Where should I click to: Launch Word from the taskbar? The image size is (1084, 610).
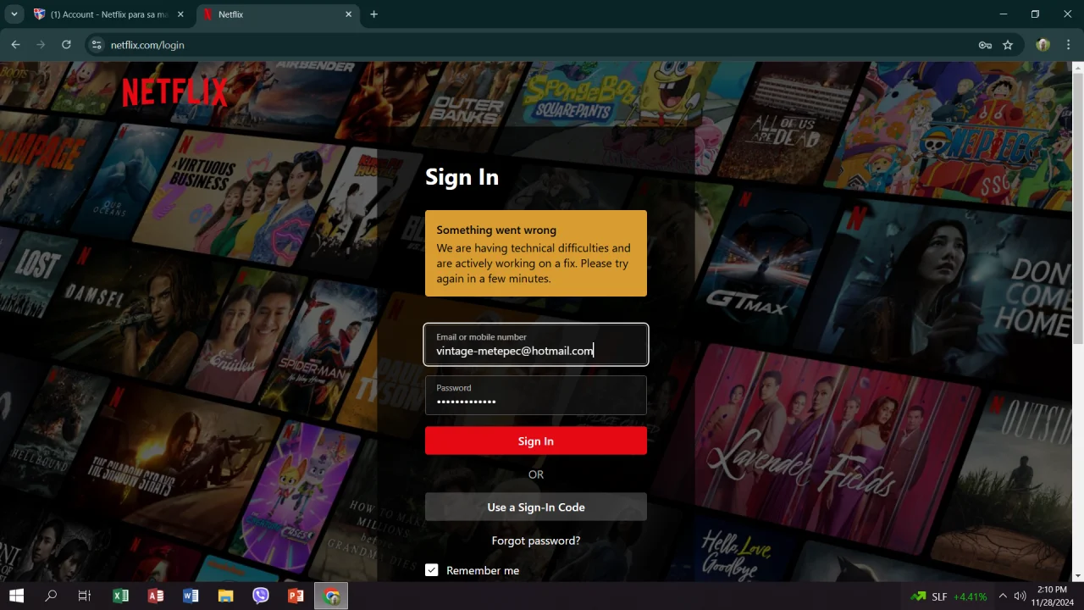[x=191, y=596]
